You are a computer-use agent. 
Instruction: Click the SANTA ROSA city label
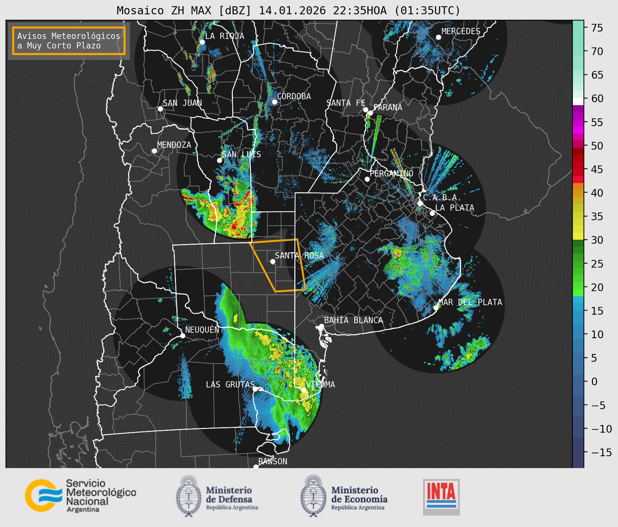point(299,255)
